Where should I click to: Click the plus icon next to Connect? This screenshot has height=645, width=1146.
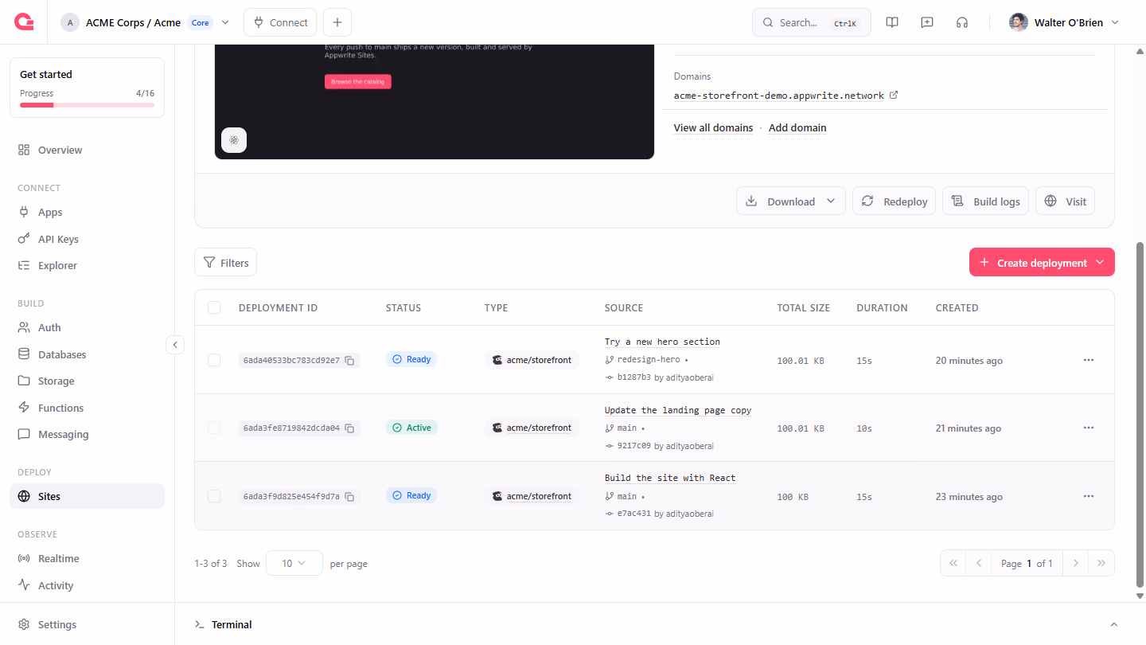point(337,22)
